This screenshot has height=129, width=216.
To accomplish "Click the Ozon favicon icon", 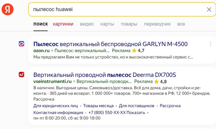I will (x=21, y=44).
